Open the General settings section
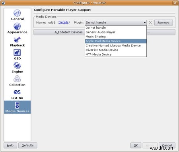Image resolution: width=179 pixels, height=152 pixels. click(x=17, y=15)
